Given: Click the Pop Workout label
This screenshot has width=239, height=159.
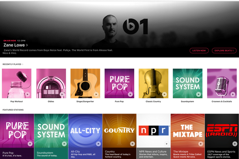Looking at the screenshot, I should point(17,101).
